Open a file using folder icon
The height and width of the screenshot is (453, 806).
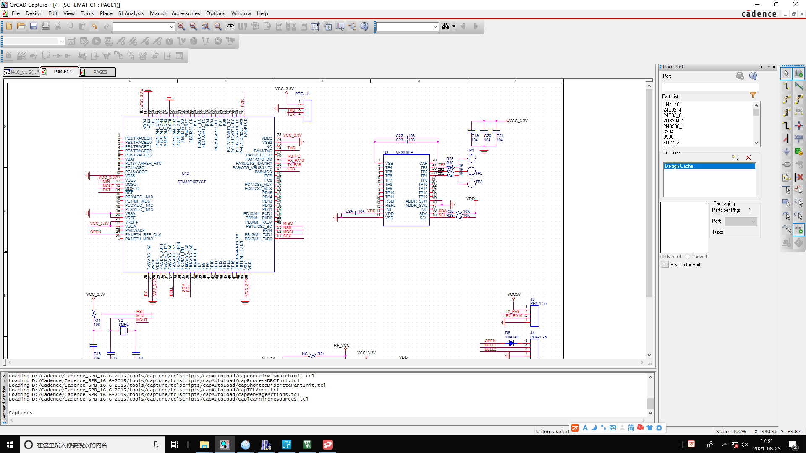[21, 26]
